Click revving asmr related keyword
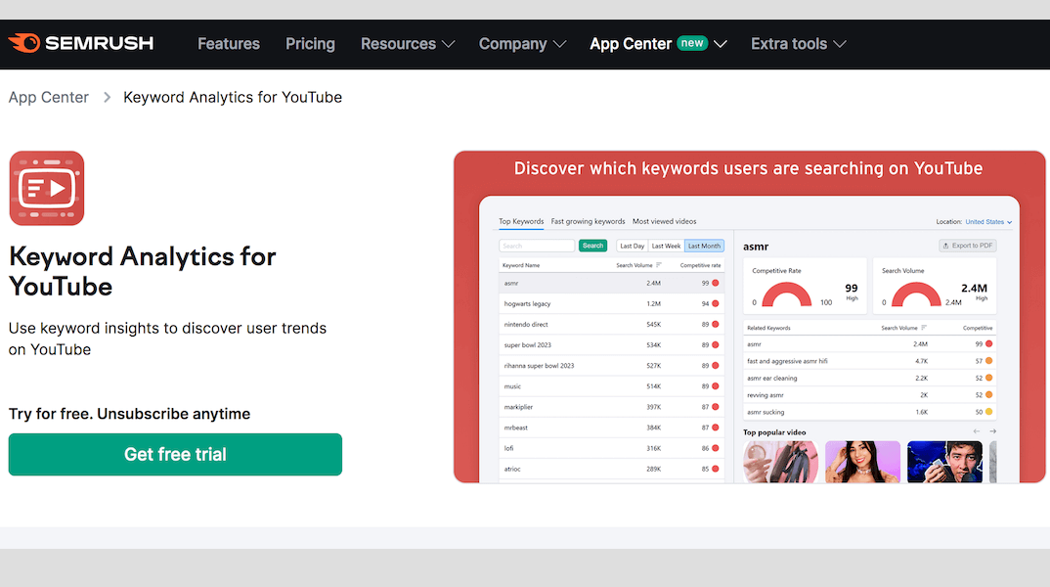The image size is (1050, 587). coord(765,395)
